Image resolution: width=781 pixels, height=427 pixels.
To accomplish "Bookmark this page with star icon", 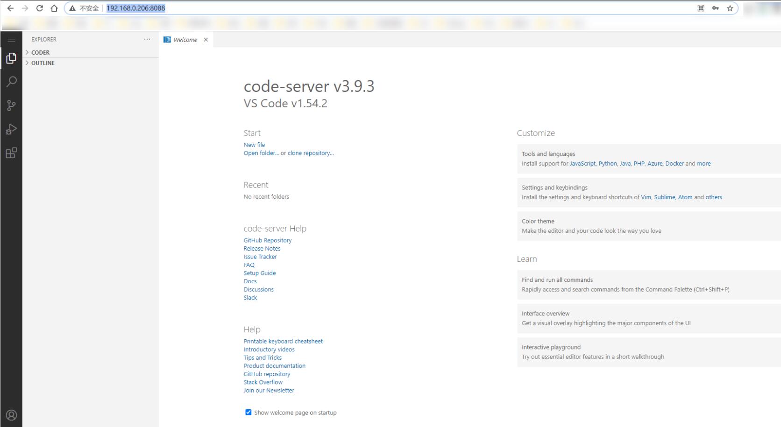I will tap(730, 8).
